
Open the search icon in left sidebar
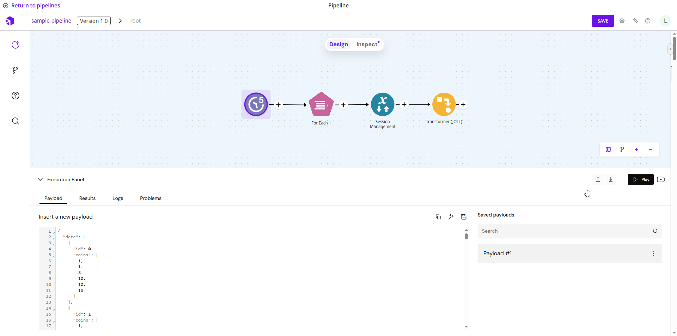(x=16, y=121)
